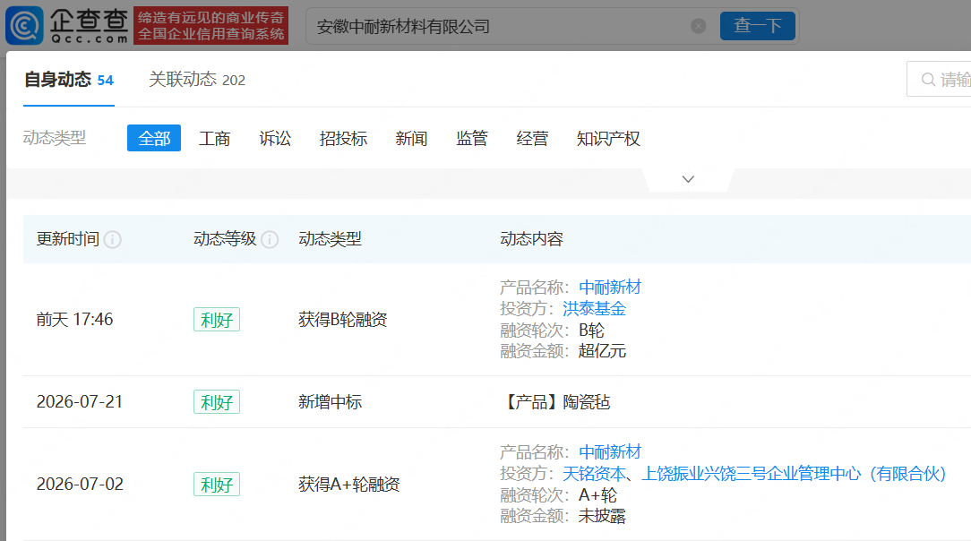Click the Qcc.com logo icon
The height and width of the screenshot is (541, 971).
click(x=25, y=25)
